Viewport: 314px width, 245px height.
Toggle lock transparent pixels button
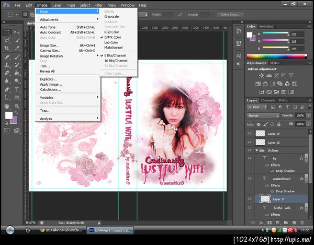(259, 124)
